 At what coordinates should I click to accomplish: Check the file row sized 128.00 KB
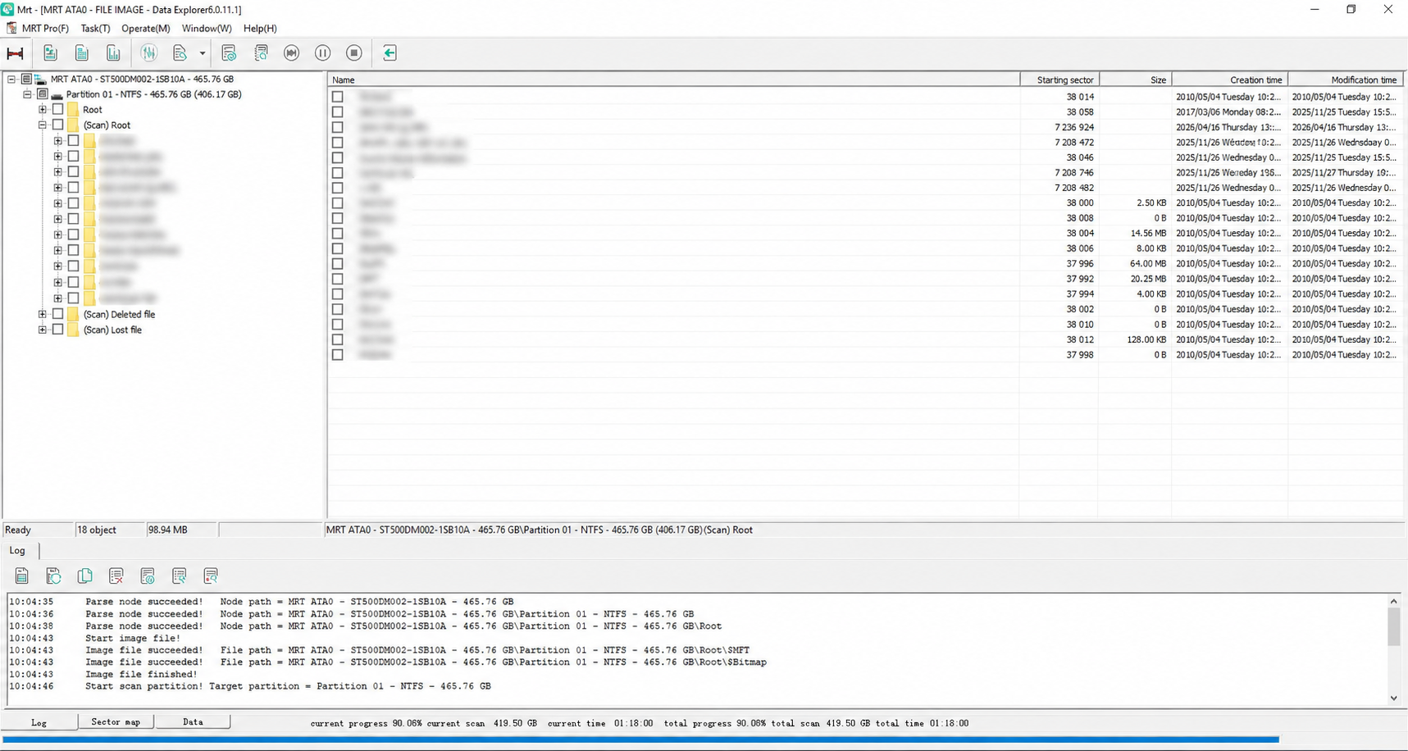pos(337,339)
